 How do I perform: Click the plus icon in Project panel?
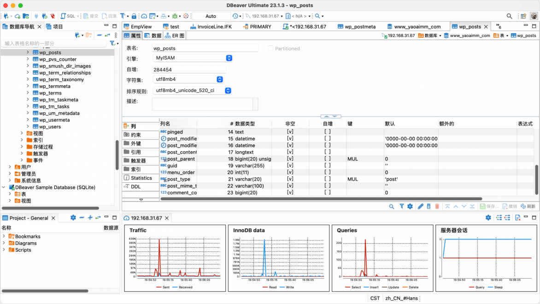[90, 217]
